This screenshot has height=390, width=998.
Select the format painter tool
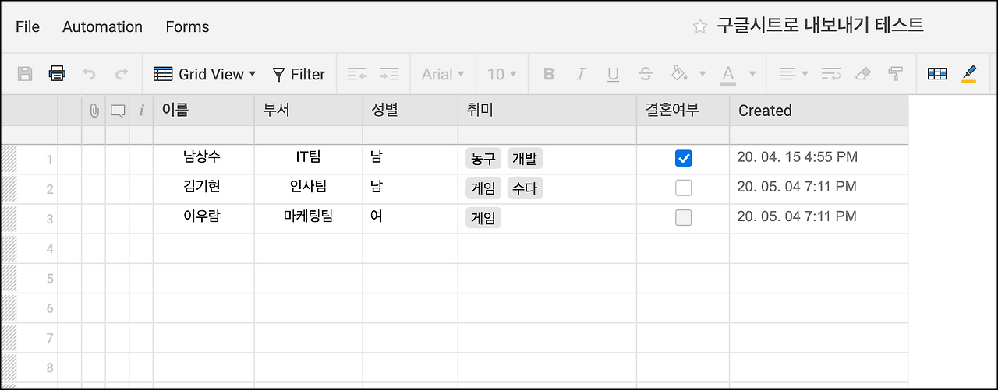pyautogui.click(x=895, y=74)
